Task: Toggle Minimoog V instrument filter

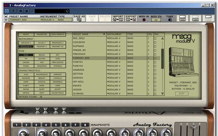Action: pos(58,43)
